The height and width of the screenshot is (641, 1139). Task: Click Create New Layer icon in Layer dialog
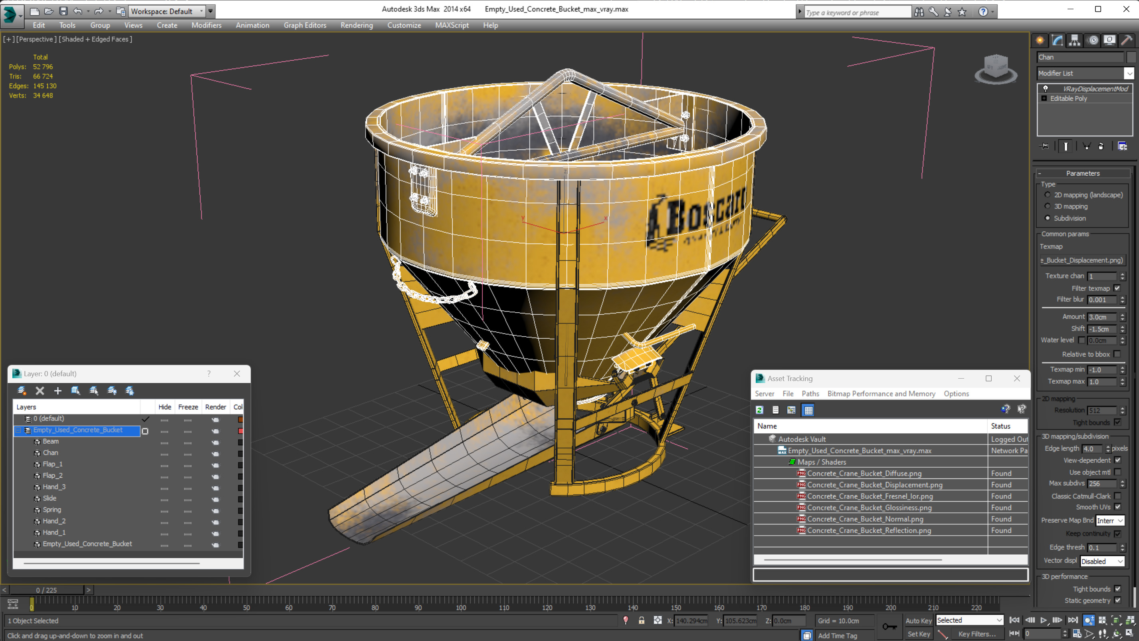pyautogui.click(x=22, y=391)
